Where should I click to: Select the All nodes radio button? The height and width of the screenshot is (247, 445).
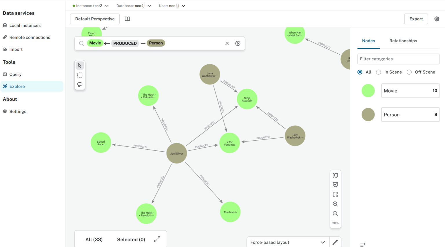[x=360, y=72]
